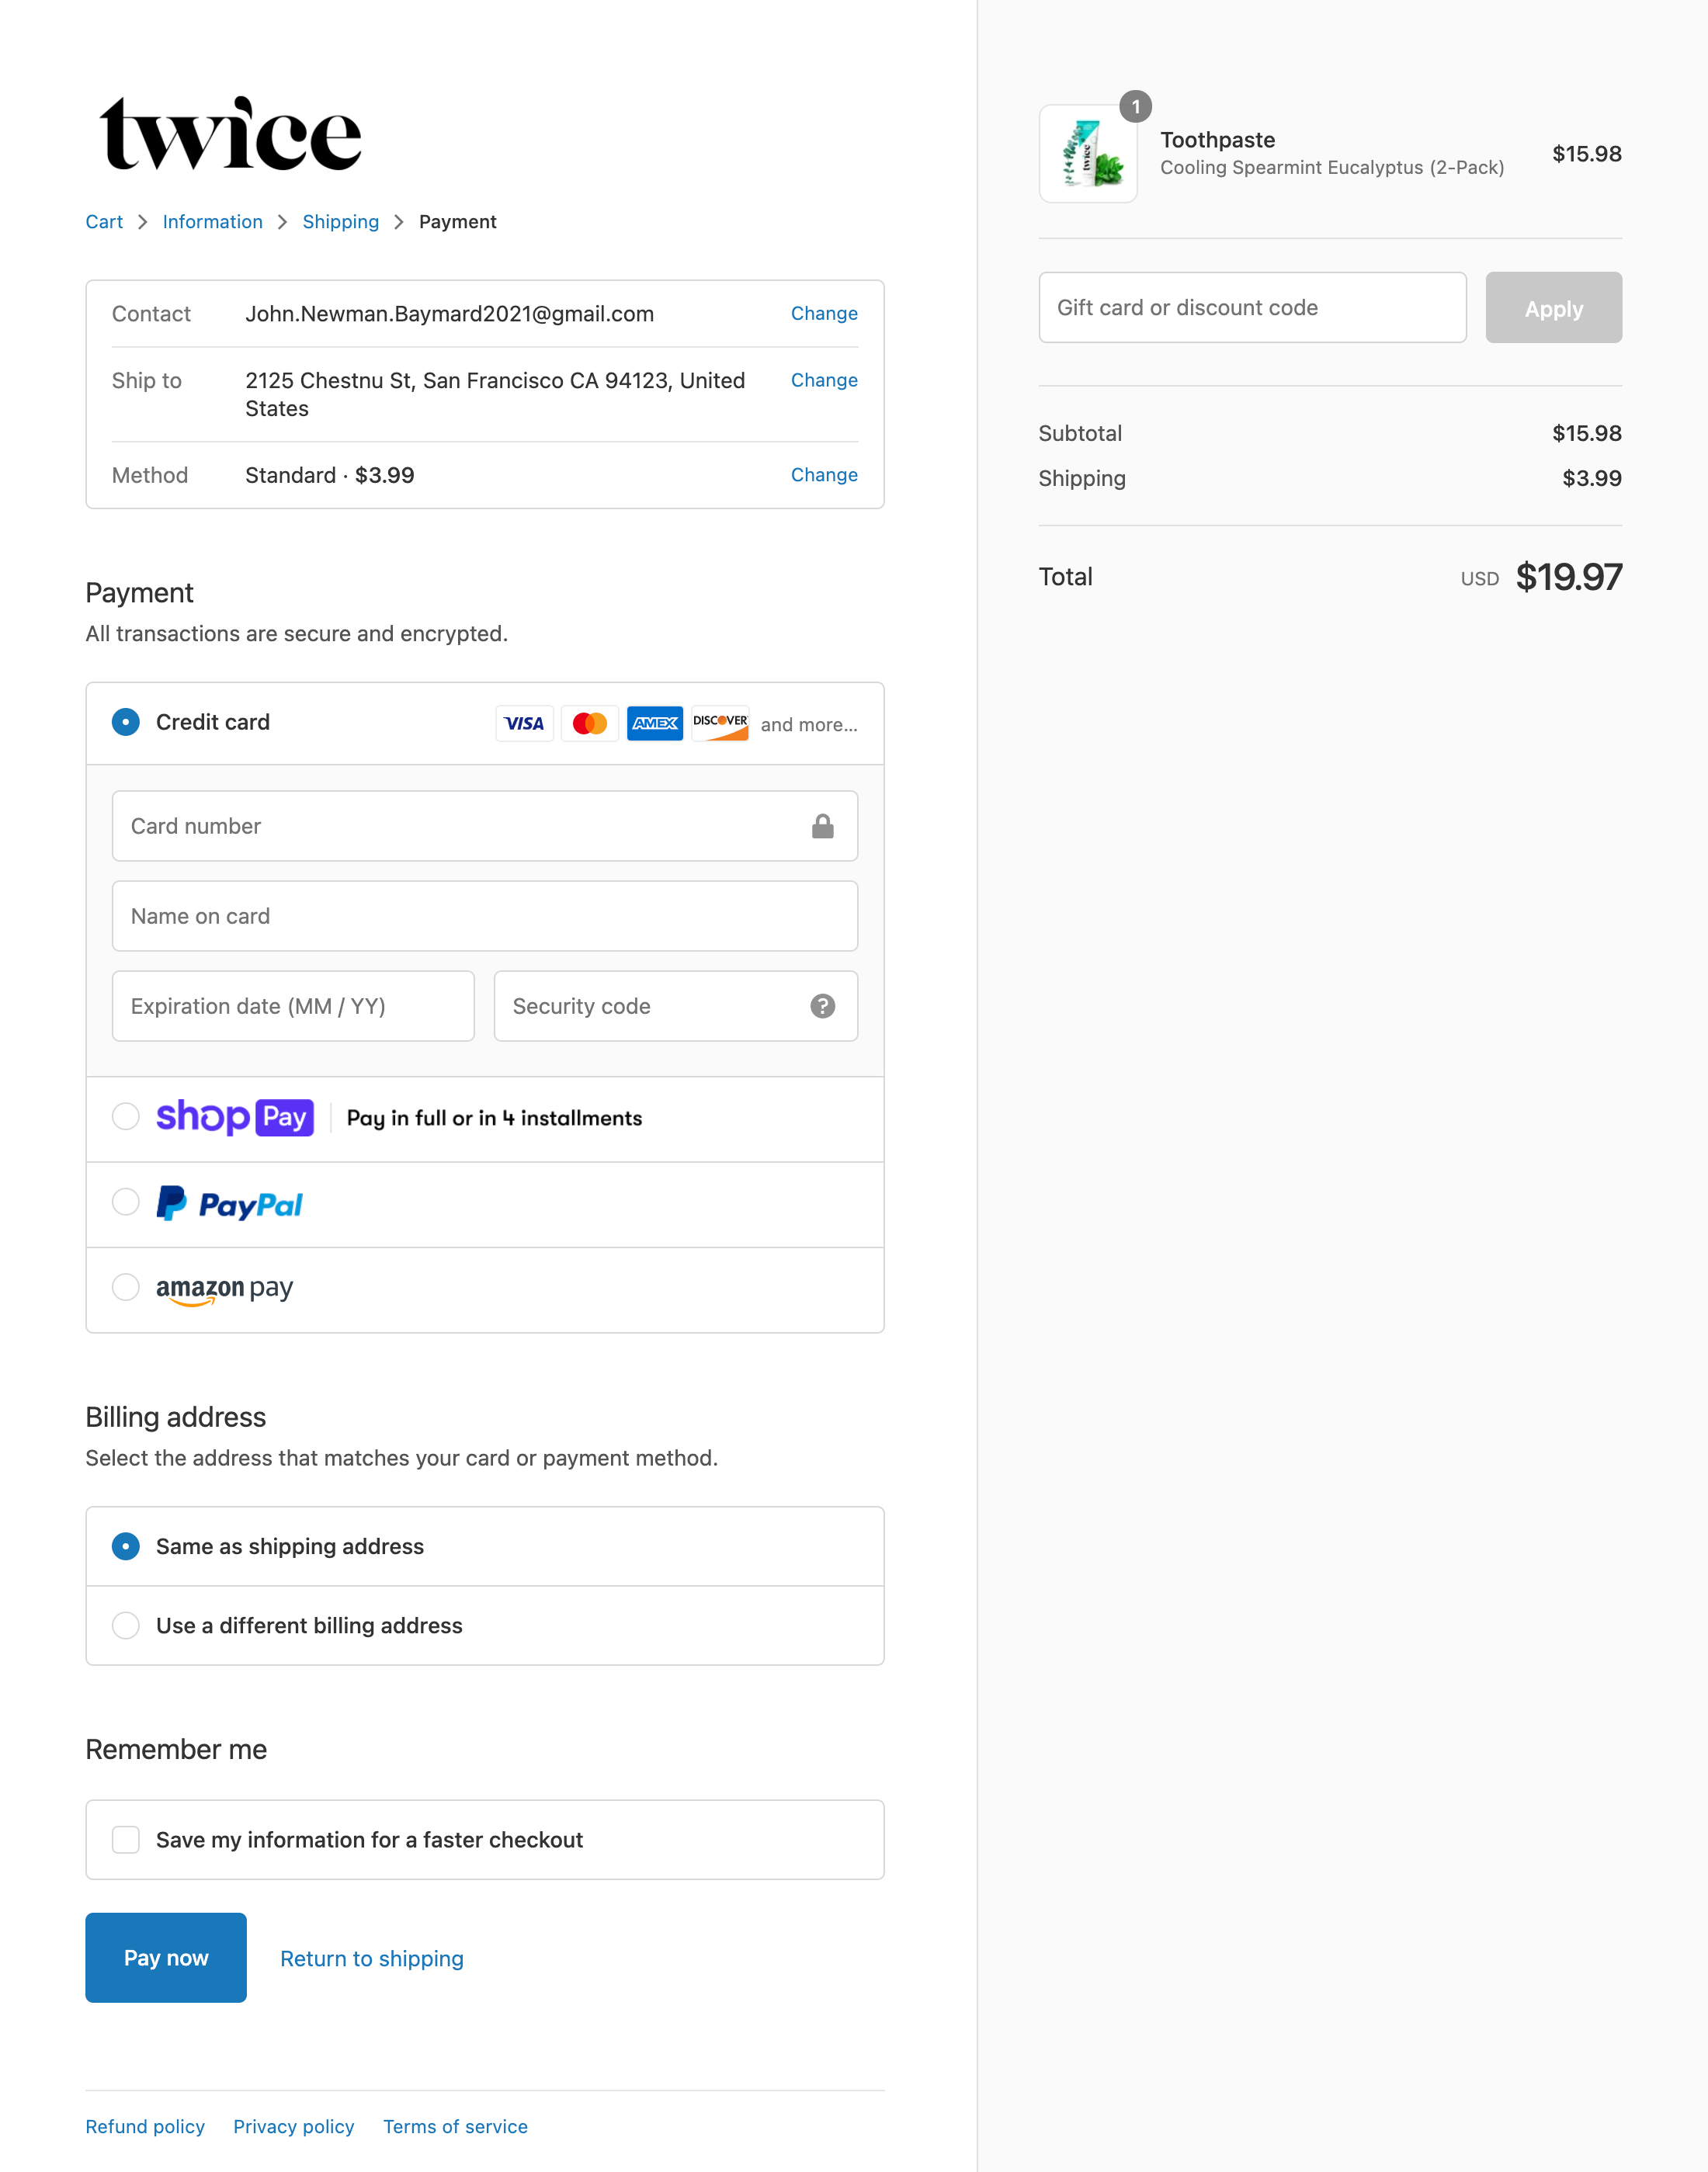
Task: Click the lock icon in card number field
Action: point(822,825)
